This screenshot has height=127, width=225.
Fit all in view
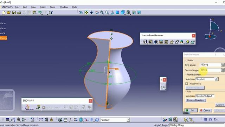point(86,13)
